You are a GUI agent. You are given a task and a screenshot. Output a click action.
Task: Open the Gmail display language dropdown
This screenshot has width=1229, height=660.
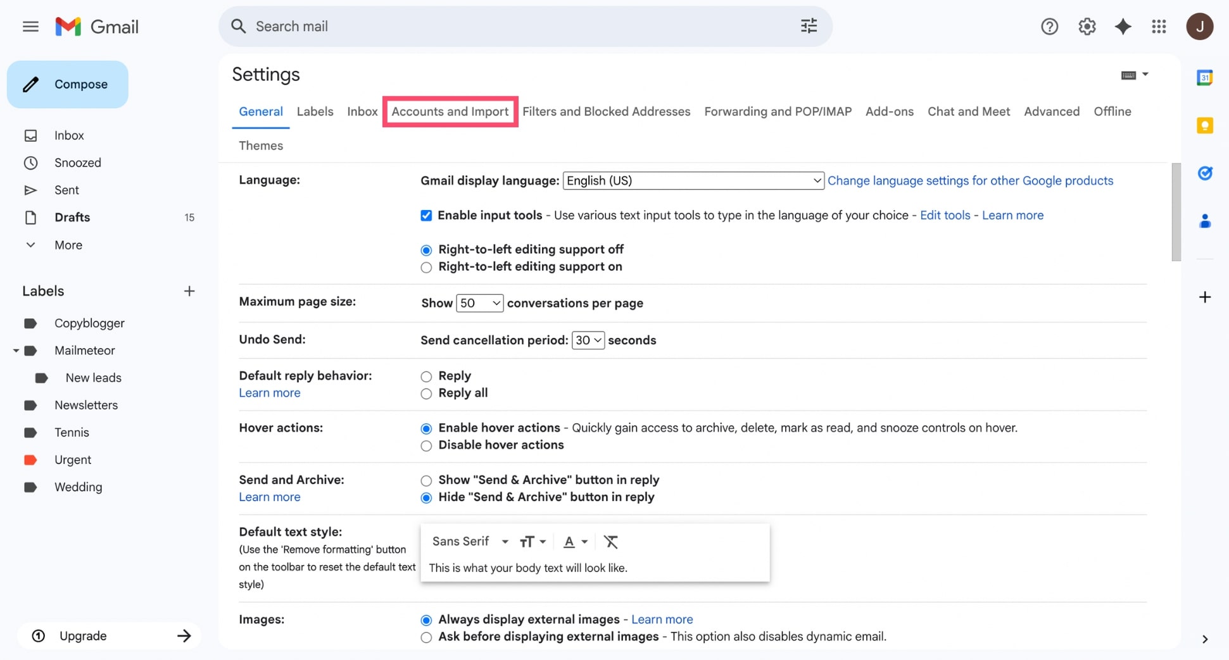pyautogui.click(x=693, y=180)
